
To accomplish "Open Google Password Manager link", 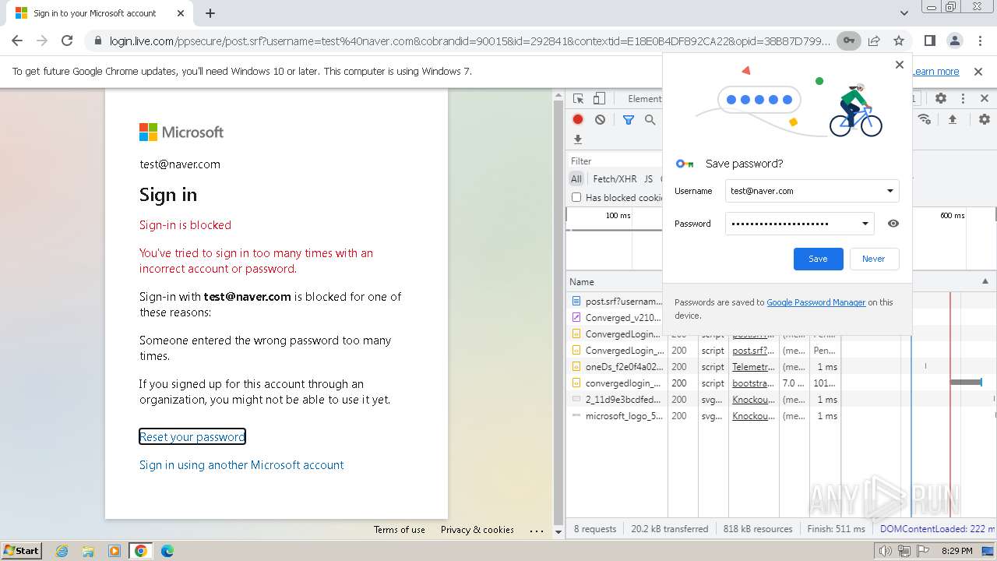I will (816, 302).
